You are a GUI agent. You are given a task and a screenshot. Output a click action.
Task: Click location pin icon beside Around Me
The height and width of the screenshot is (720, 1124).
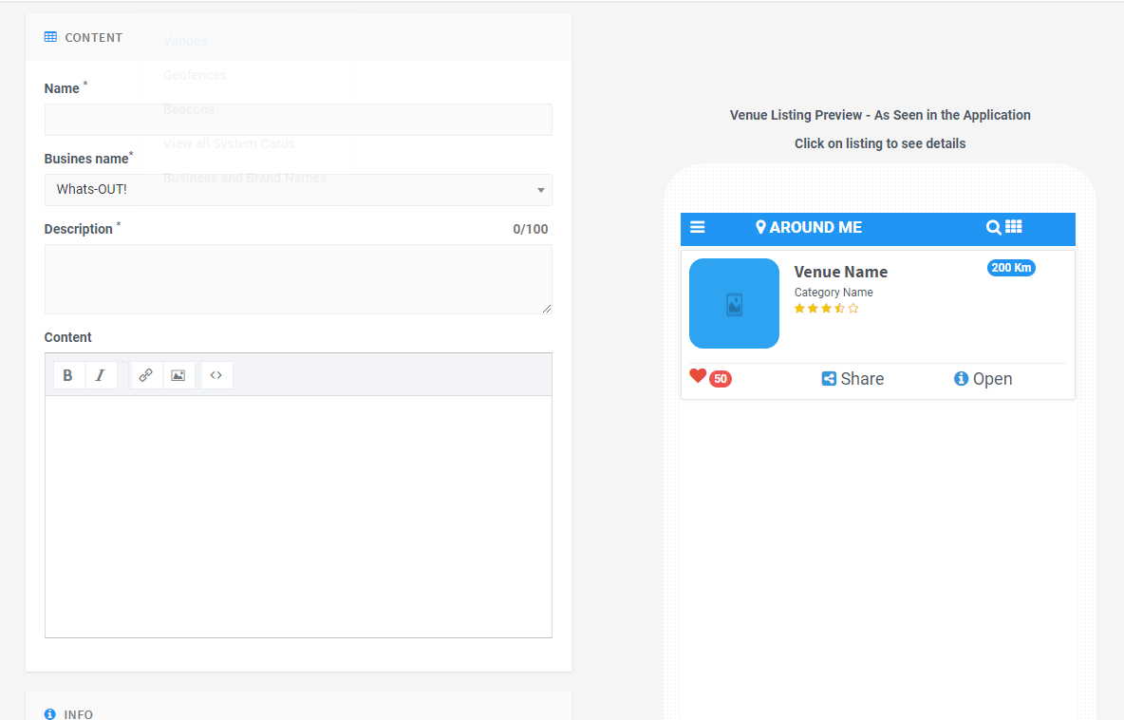tap(760, 227)
